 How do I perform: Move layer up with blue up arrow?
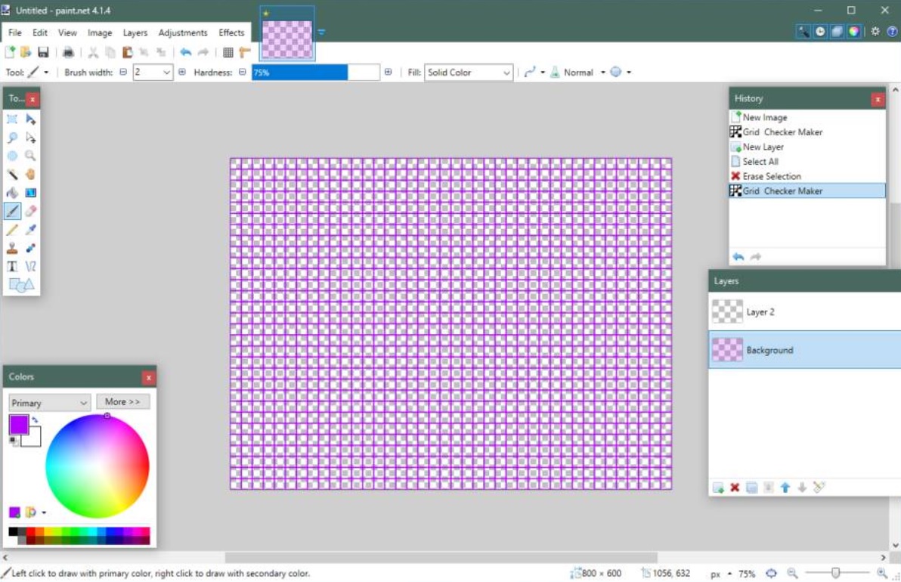[785, 488]
